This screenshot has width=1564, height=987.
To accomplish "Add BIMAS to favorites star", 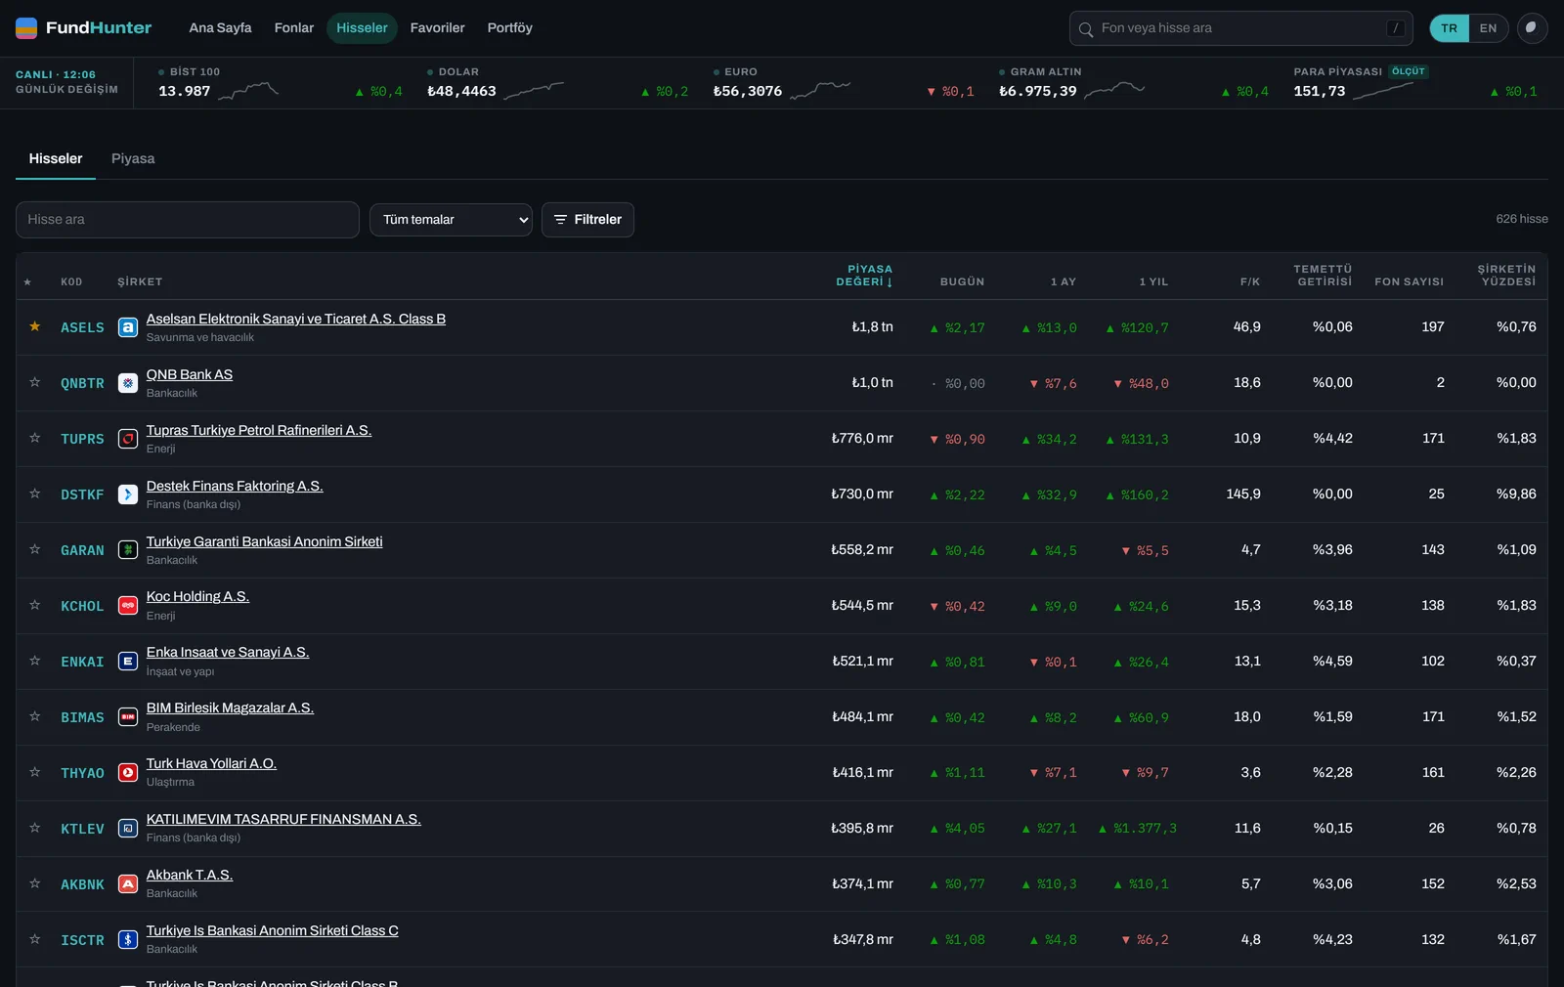I will [35, 716].
